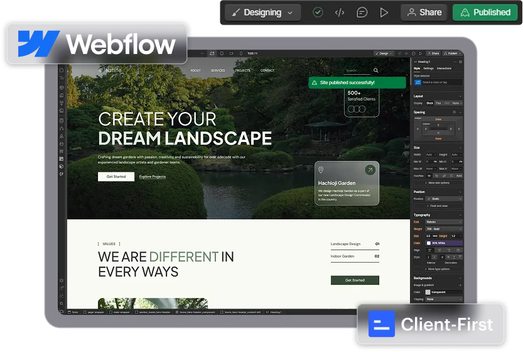This screenshot has height=352, width=523.
Task: Add image and gradient background plus icon
Action: [460, 285]
